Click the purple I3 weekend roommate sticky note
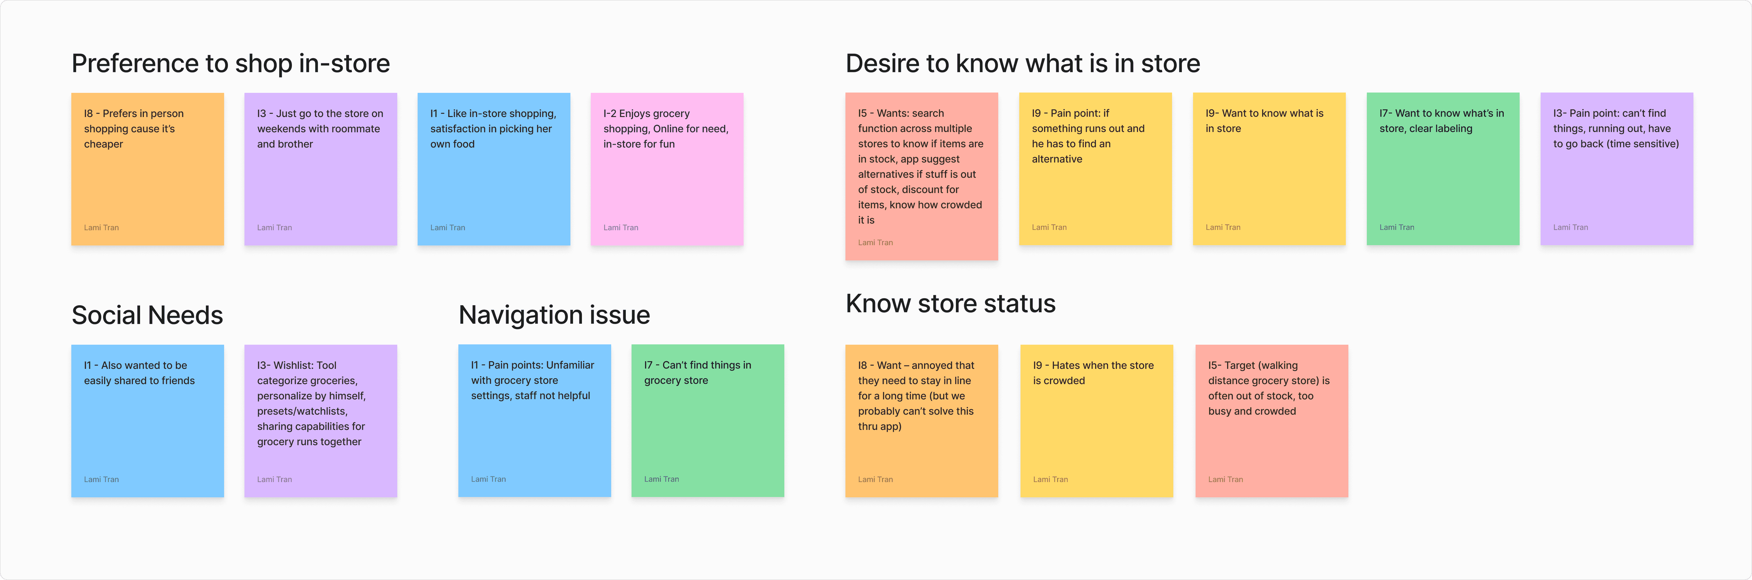The width and height of the screenshot is (1752, 580). click(320, 170)
